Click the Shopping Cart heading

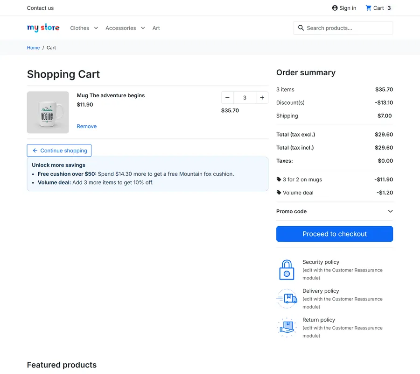pos(63,74)
